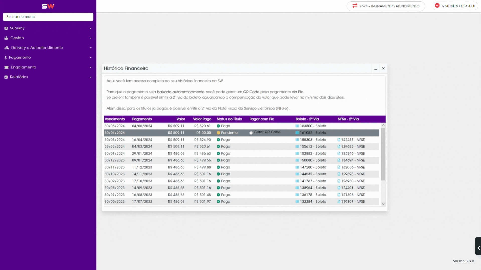Minimize the Histórico Financeiro window

coord(376,68)
